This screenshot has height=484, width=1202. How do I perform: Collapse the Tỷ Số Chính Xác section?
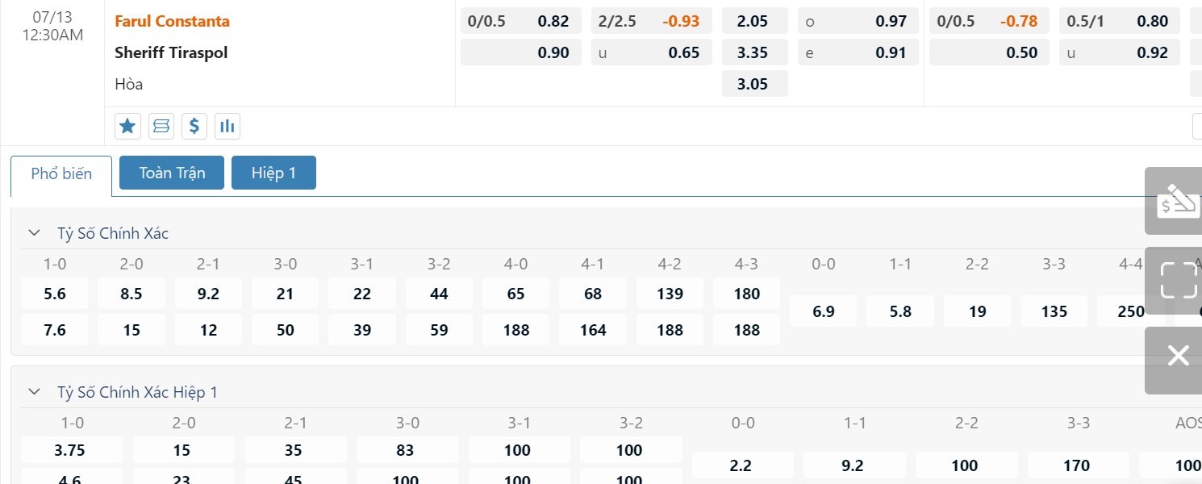point(34,233)
